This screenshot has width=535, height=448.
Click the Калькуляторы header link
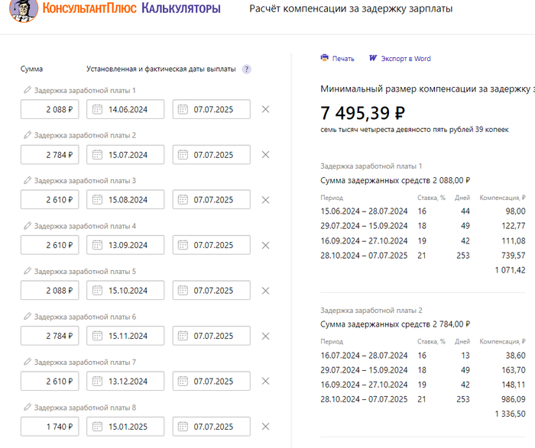point(181,10)
